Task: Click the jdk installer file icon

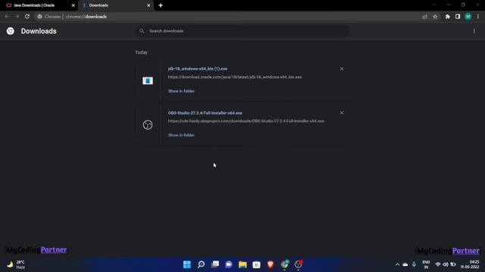Action: coord(148,81)
